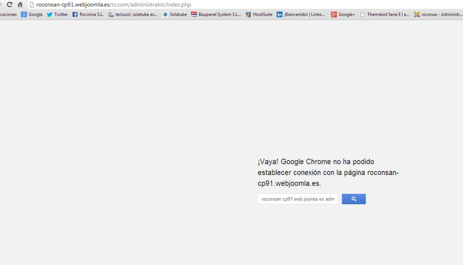Open the Baupanel System S.L. bookmark
Image resolution: width=463 pixels, height=265 pixels.
pos(216,14)
